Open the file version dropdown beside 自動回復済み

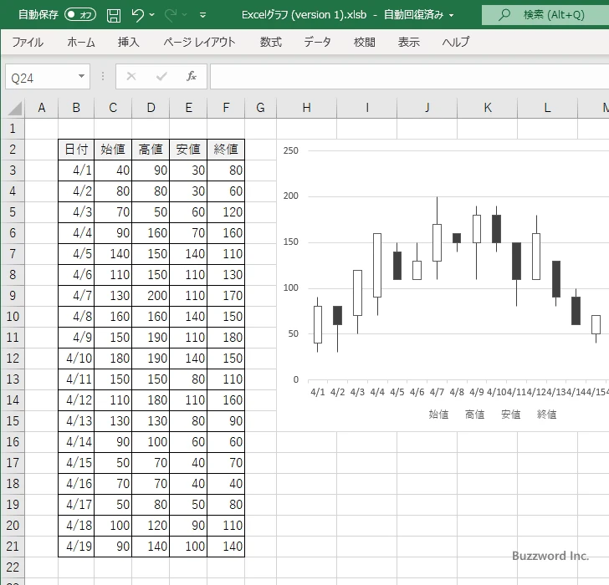[452, 16]
